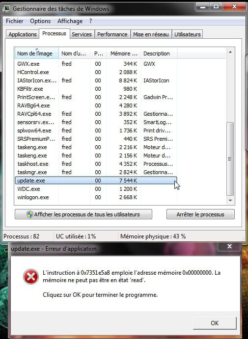Open the Affichage menu

click(70, 21)
